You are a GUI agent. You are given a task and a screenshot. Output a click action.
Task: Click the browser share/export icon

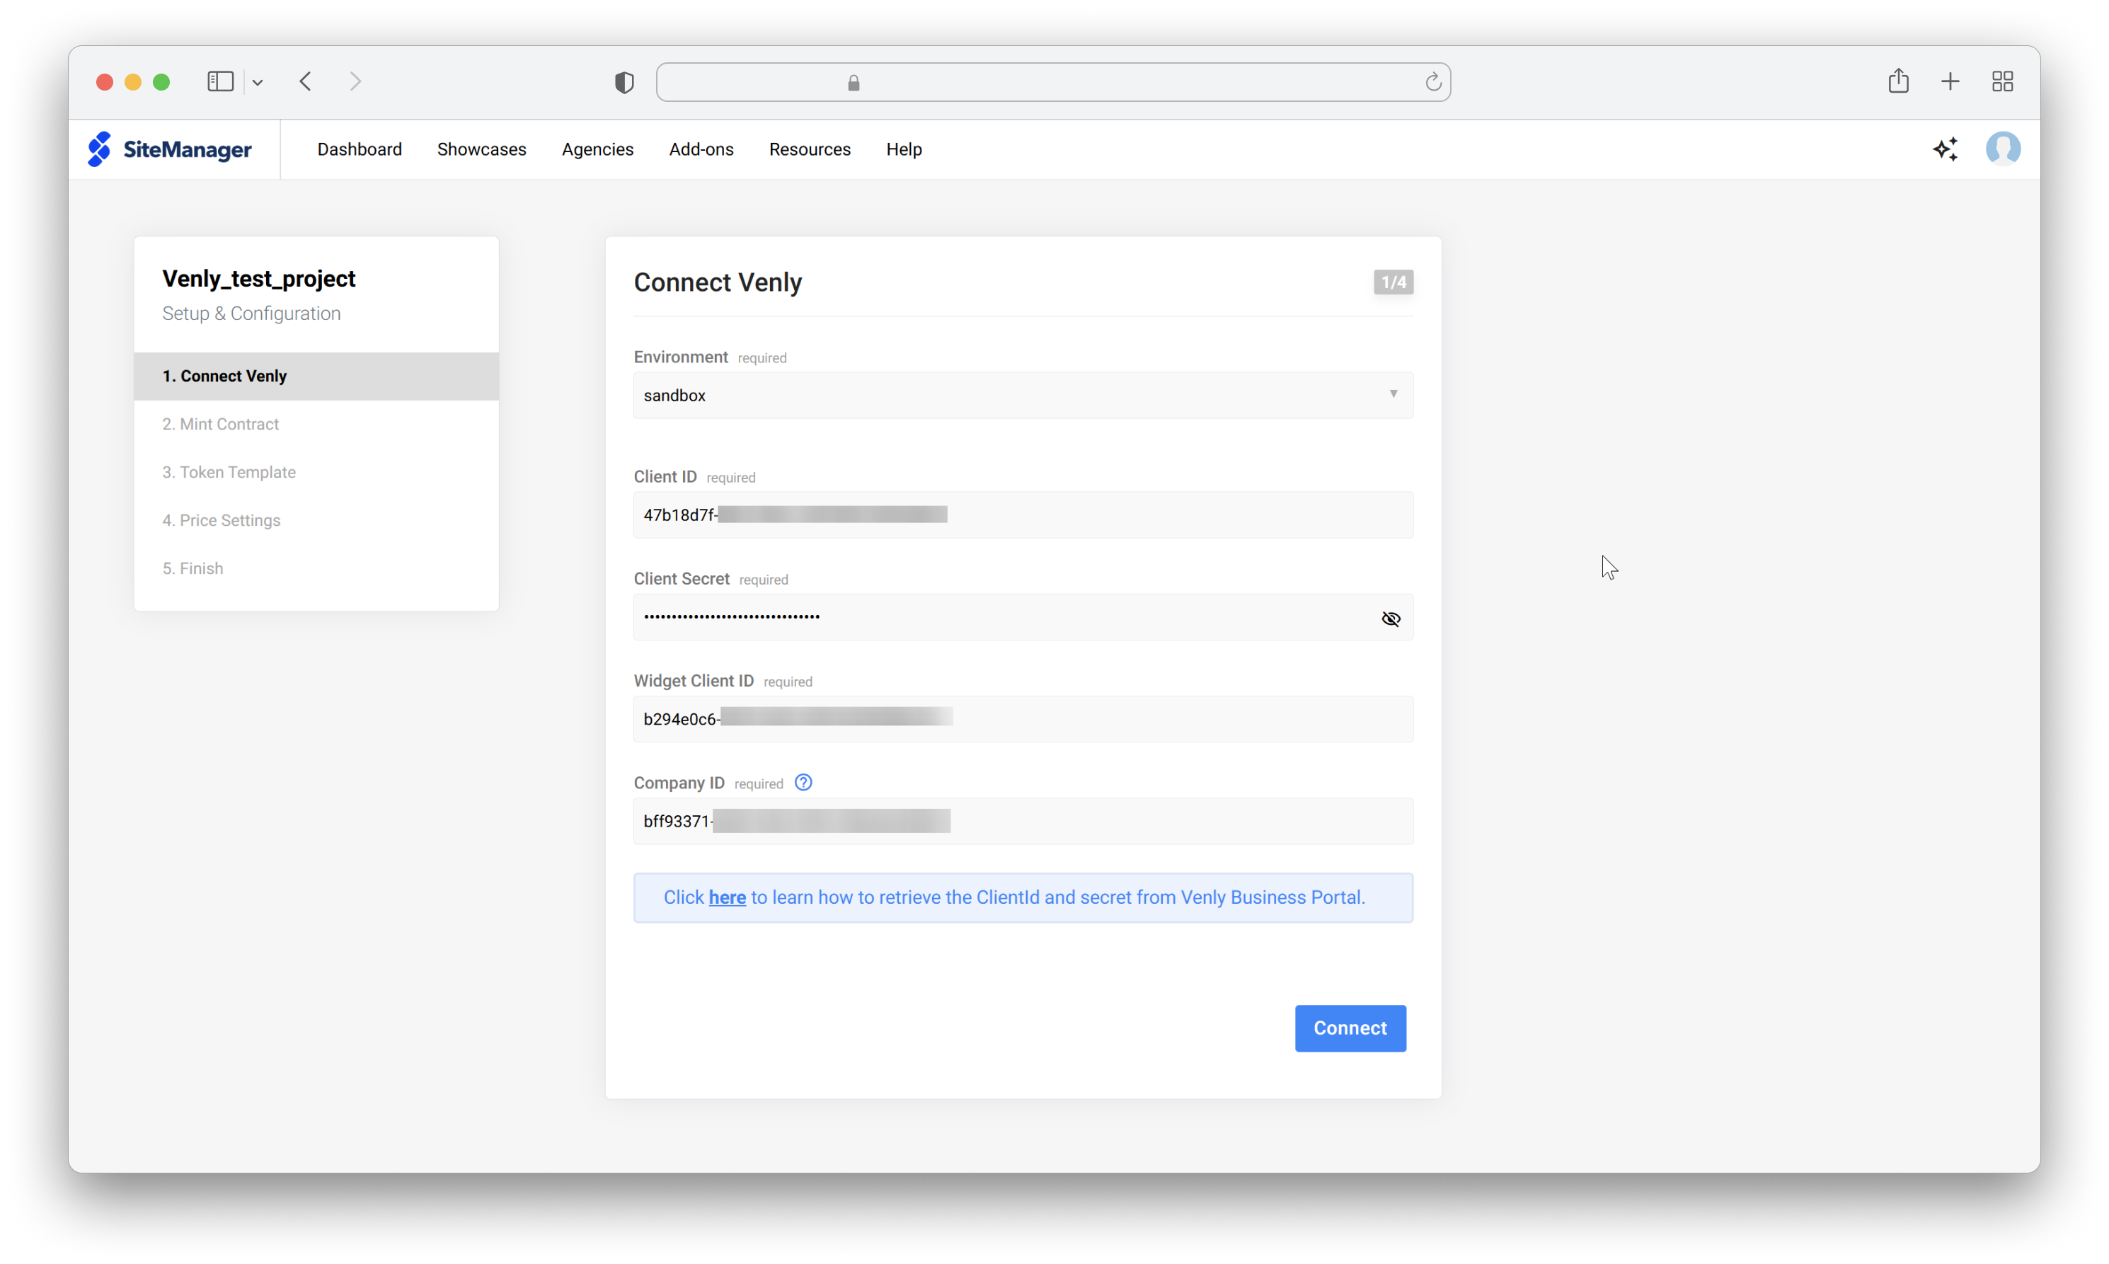[1898, 81]
